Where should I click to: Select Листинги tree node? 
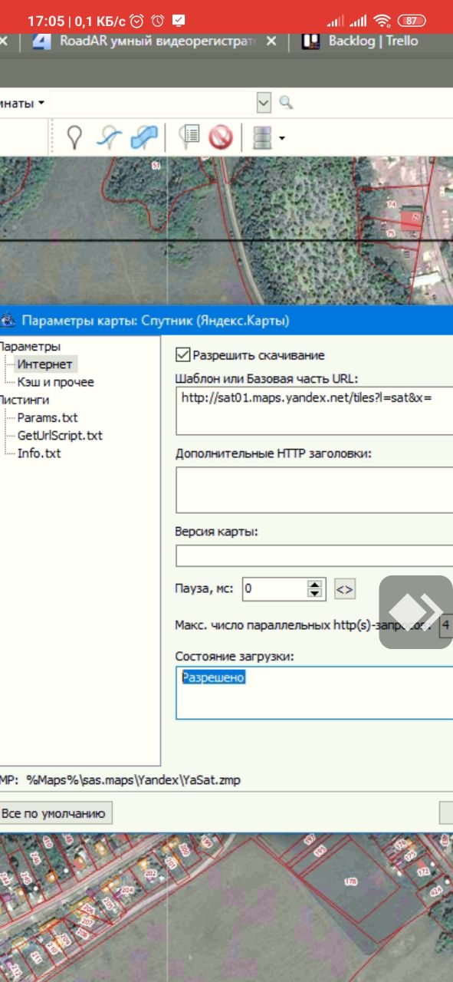coord(25,400)
